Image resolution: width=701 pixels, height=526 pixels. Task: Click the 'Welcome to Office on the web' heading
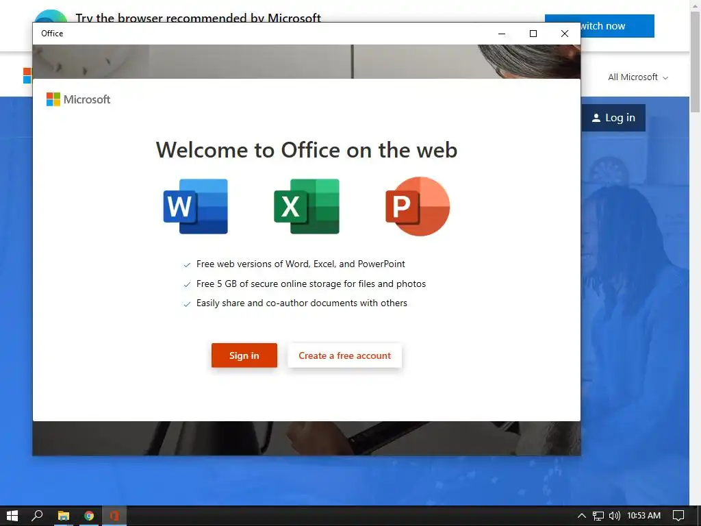307,150
